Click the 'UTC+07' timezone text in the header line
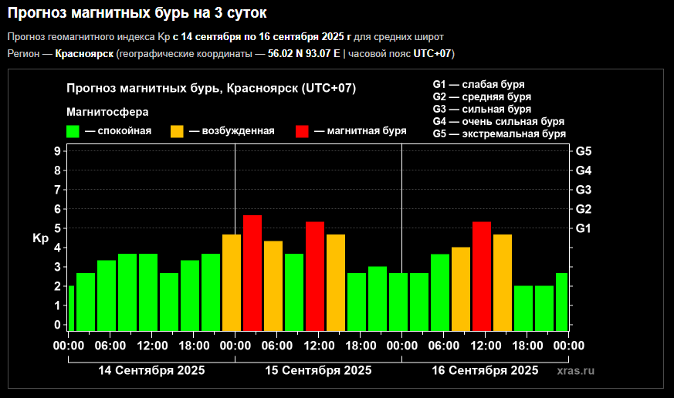The image size is (674, 398). [432, 54]
